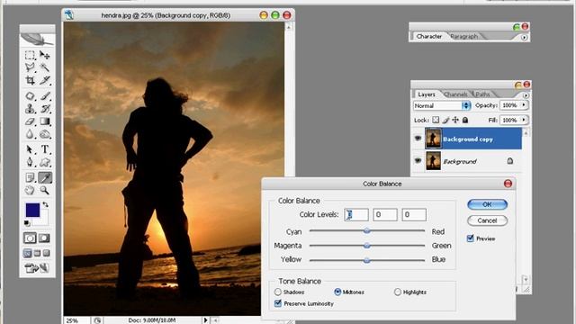Screen dimensions: 576x324
Task: Select the Midtones radio button
Action: [337, 292]
